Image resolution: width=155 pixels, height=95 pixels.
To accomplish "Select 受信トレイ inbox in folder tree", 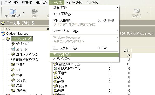I will 22,44.
